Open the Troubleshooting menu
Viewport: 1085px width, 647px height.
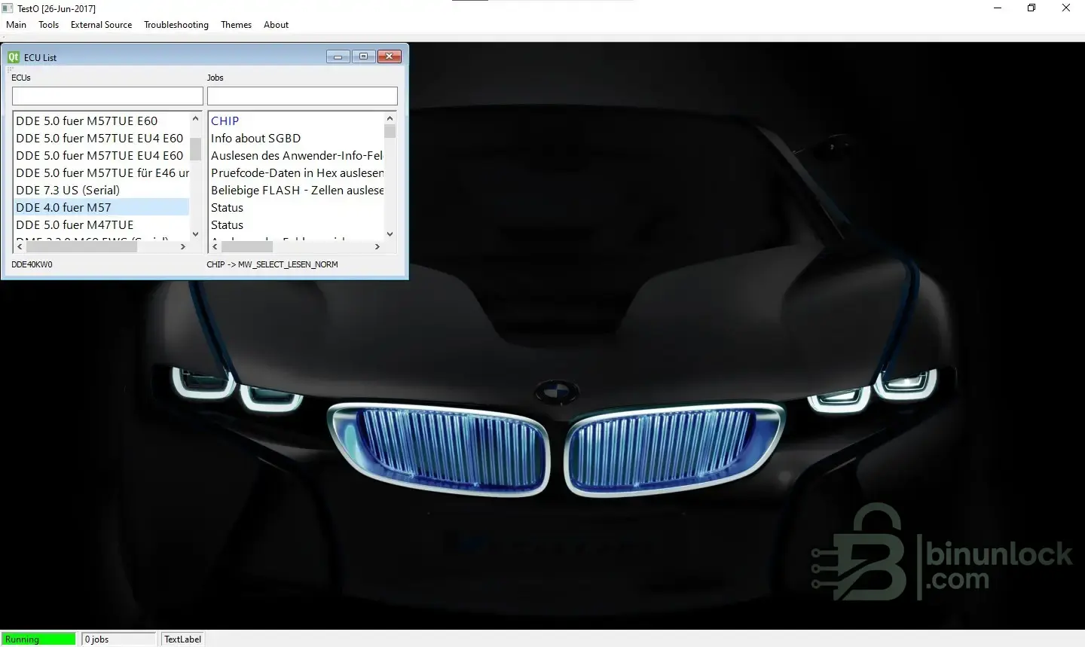[176, 25]
